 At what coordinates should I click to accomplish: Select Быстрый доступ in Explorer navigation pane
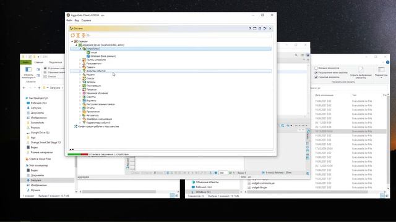pyautogui.click(x=38, y=98)
